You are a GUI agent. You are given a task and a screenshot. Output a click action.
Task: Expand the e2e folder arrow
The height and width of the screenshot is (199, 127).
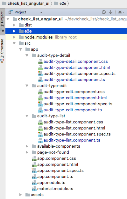(14, 31)
